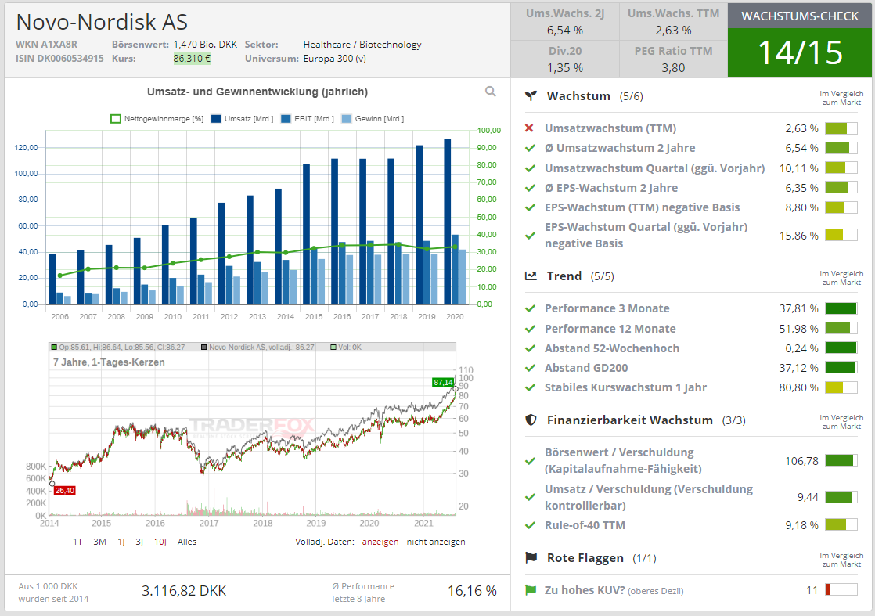Click the green flag next to Zu hohes KUV

click(x=530, y=590)
